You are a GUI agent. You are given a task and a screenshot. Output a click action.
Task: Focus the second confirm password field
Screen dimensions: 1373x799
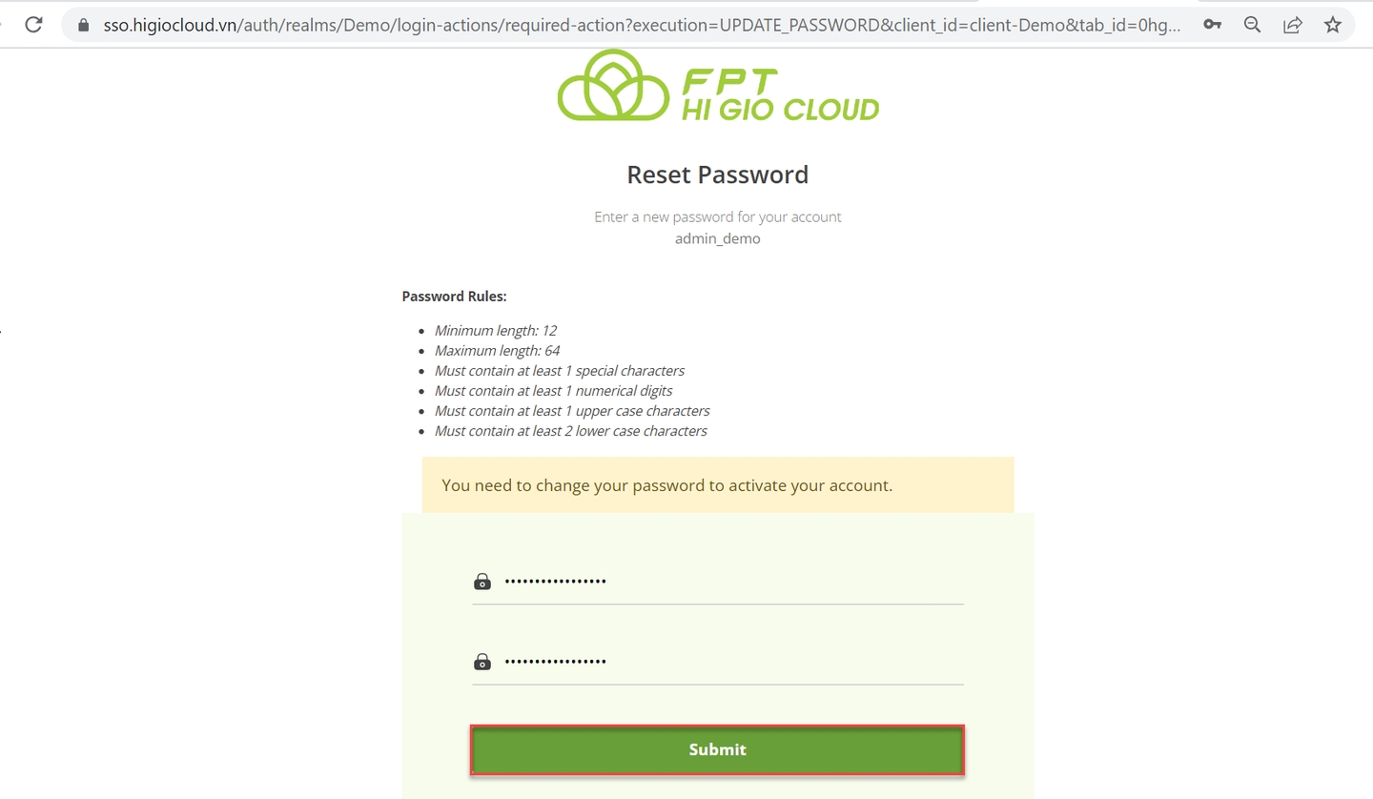(729, 661)
